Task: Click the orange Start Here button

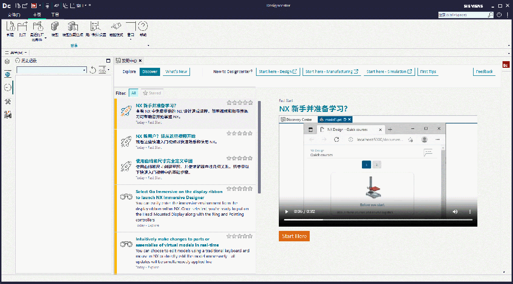Action: point(294,236)
